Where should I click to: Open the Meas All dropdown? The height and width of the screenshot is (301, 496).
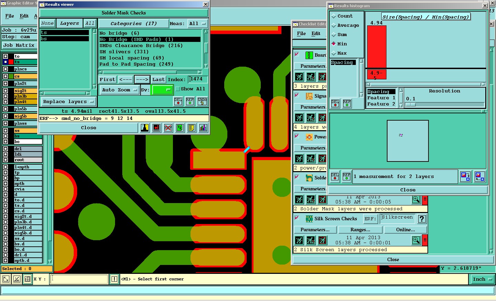(x=197, y=24)
